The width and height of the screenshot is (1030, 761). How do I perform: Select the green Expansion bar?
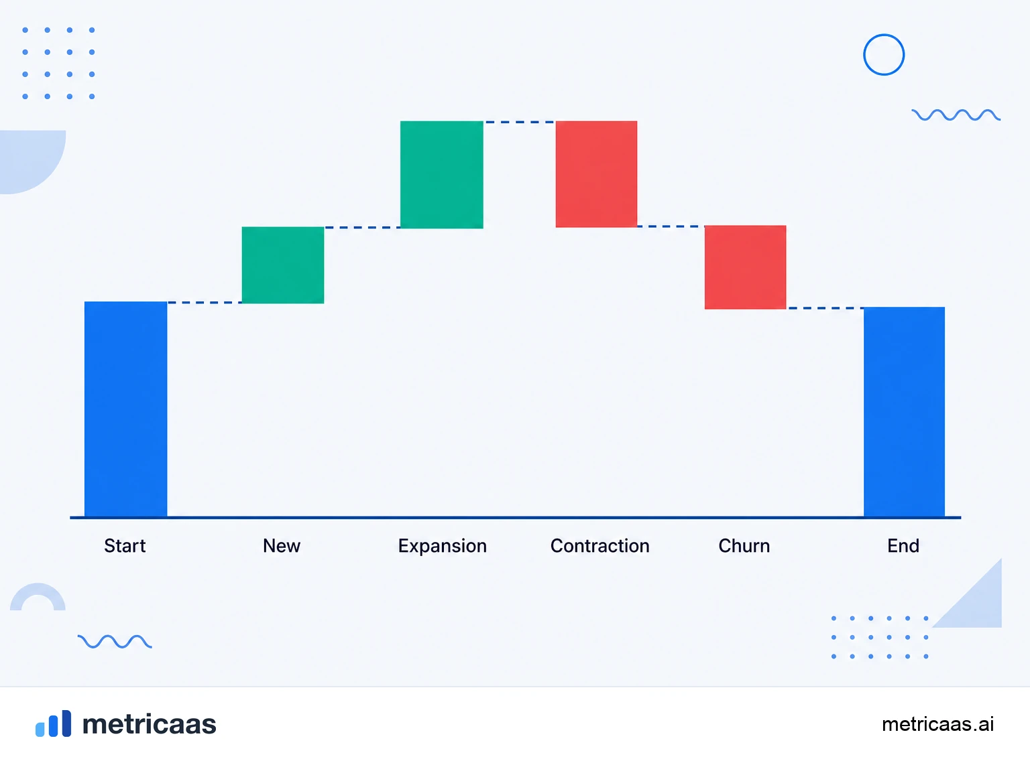coord(442,175)
